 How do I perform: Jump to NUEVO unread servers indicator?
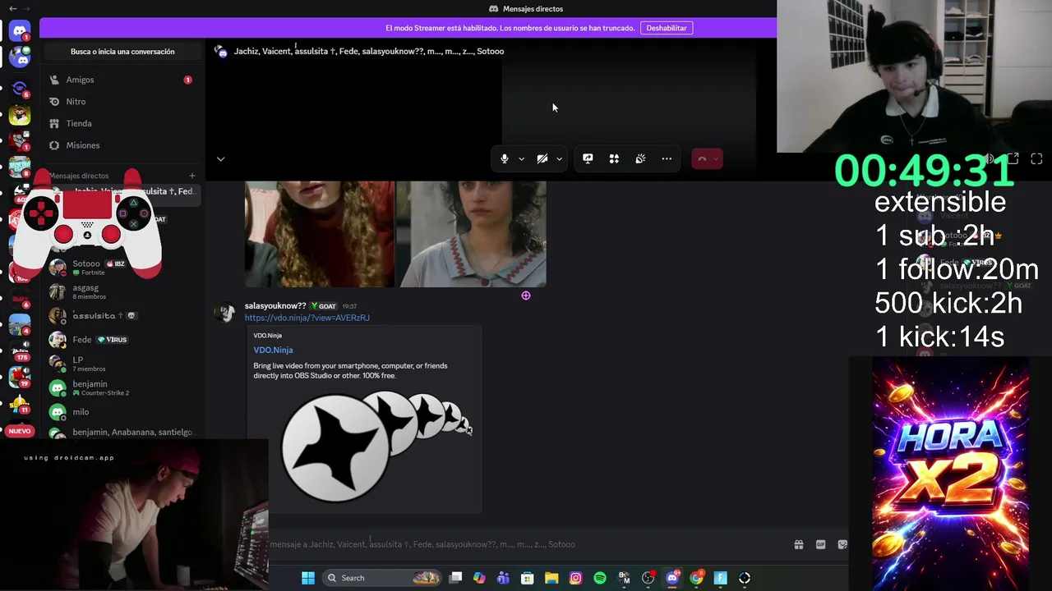pyautogui.click(x=20, y=431)
